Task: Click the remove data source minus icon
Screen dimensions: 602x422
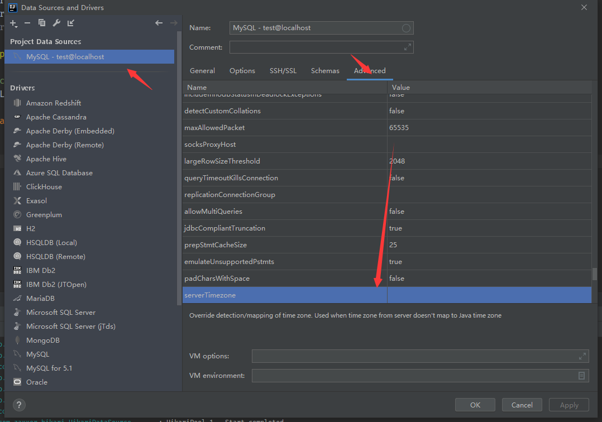Action: [x=27, y=23]
